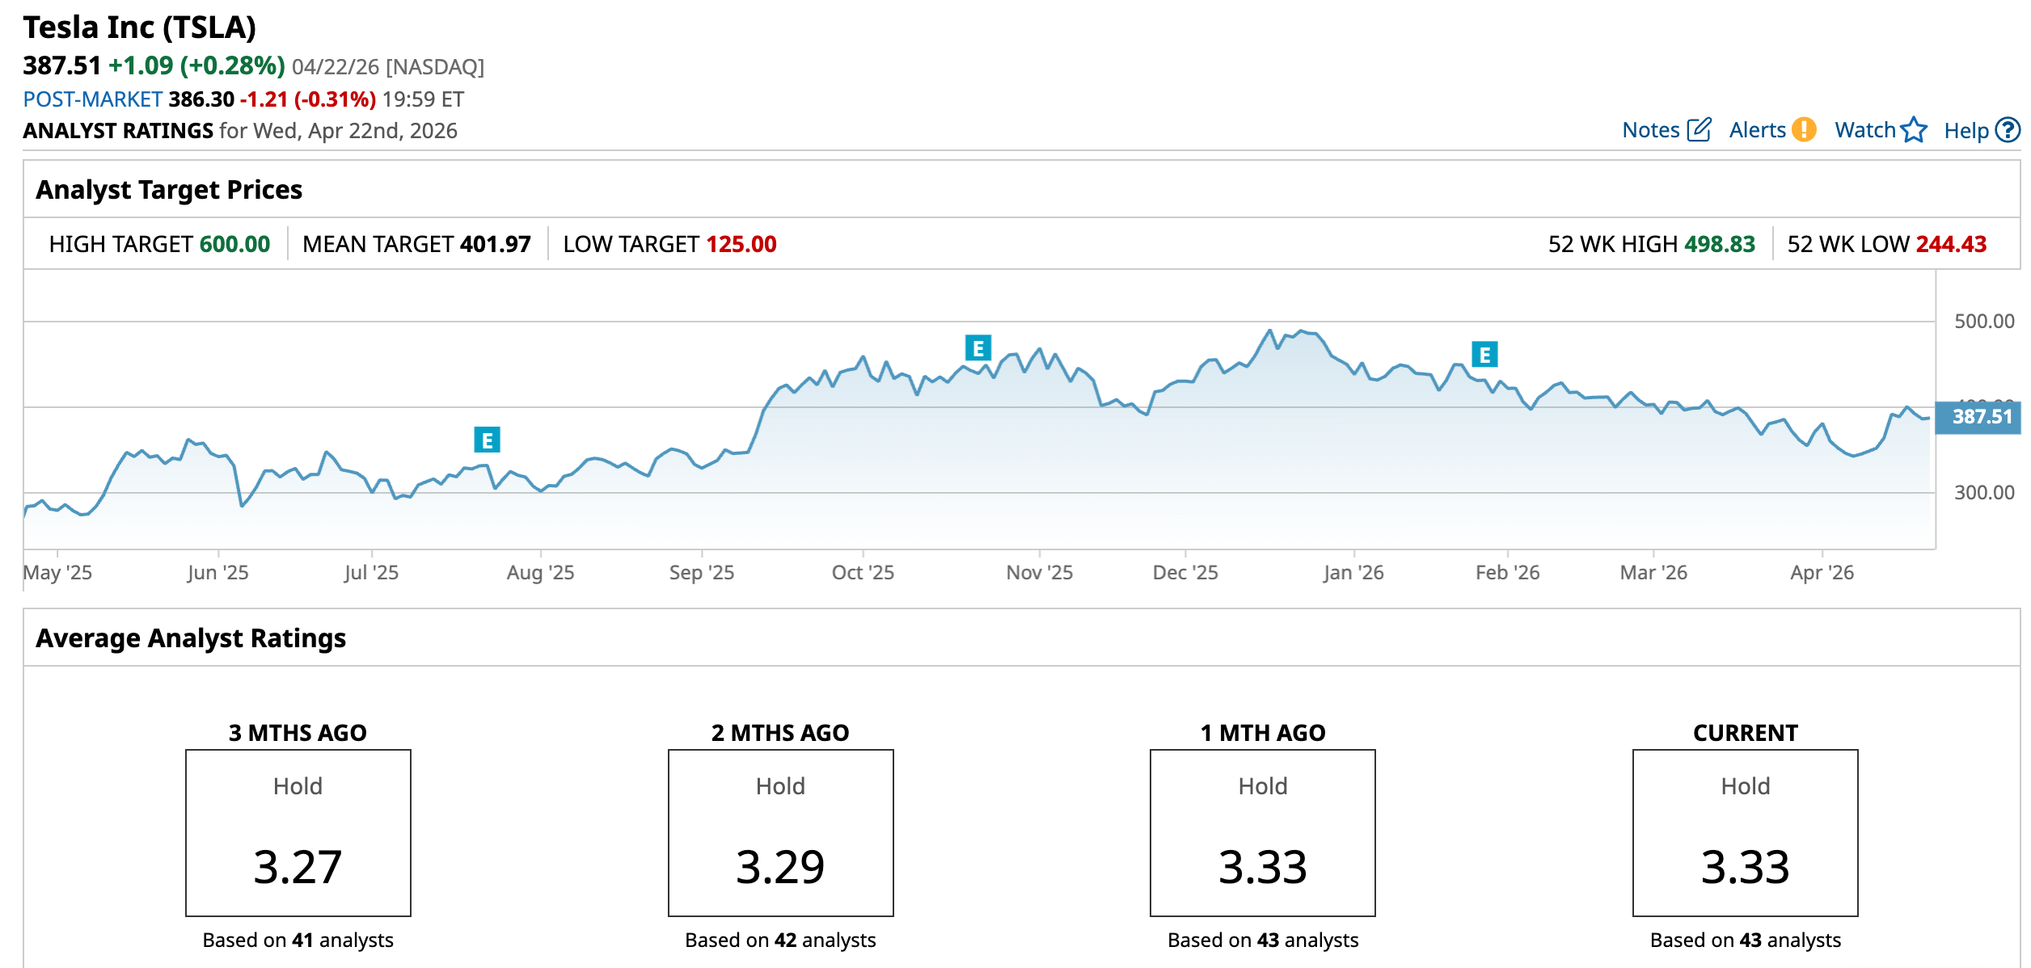Image resolution: width=2031 pixels, height=968 pixels.
Task: Click the Help question mark icon
Action: (2007, 129)
